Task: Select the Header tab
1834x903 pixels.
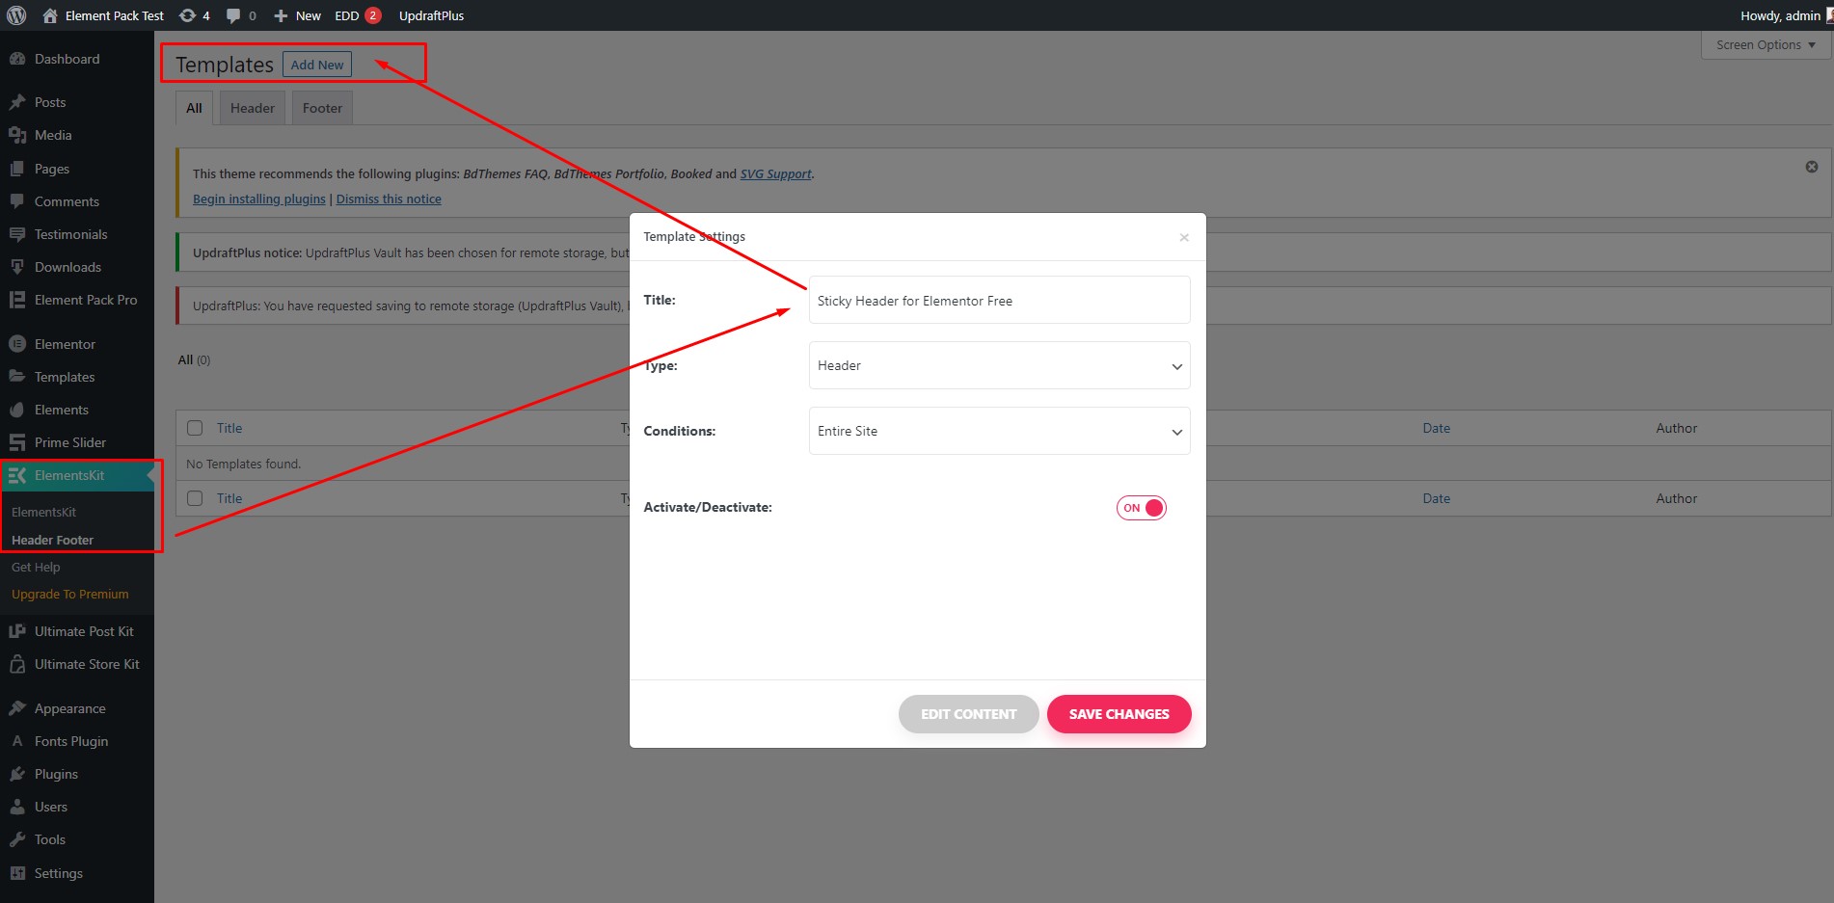Action: (x=252, y=107)
